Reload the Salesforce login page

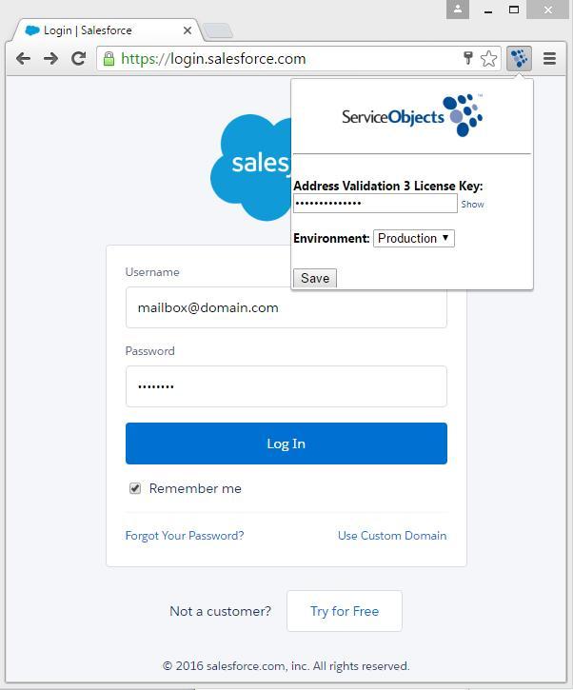pyautogui.click(x=79, y=58)
